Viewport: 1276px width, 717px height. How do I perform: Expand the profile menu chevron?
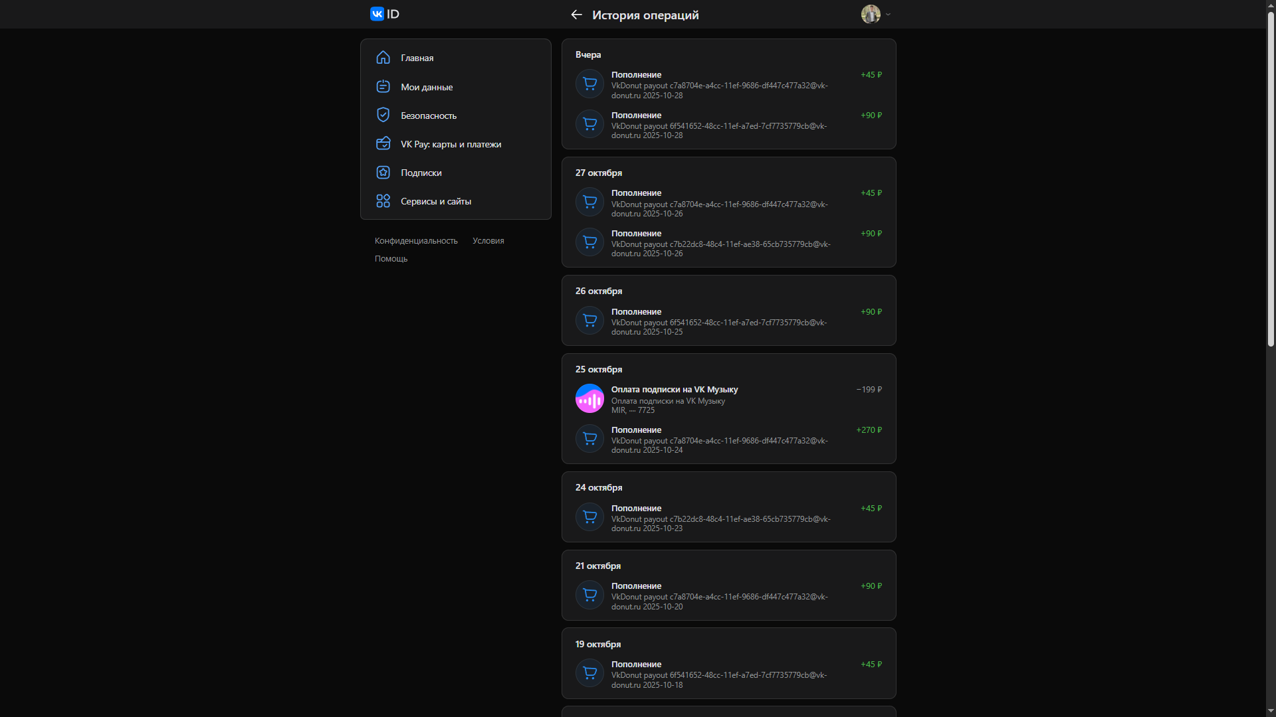click(888, 14)
